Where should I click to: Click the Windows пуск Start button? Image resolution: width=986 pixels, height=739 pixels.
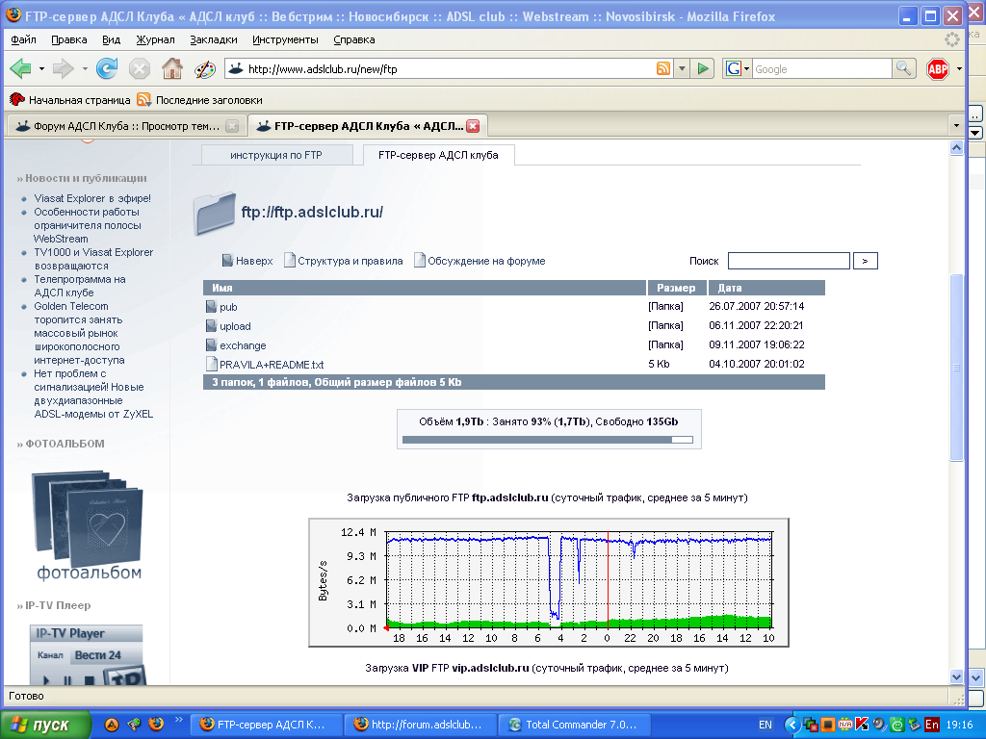coord(45,724)
